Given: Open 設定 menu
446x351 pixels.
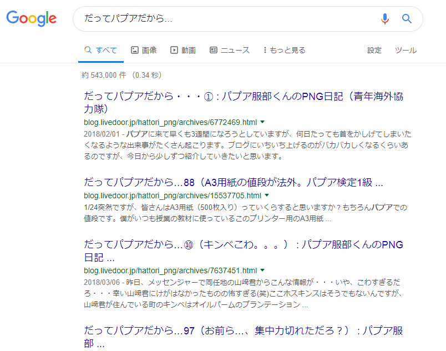Looking at the screenshot, I should [374, 51].
